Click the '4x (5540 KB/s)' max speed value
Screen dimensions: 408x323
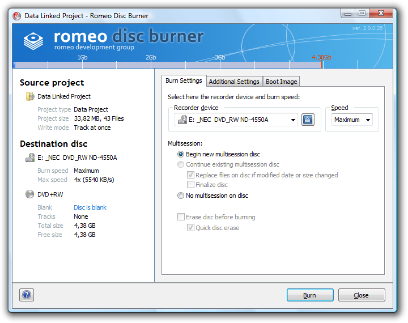pyautogui.click(x=94, y=180)
